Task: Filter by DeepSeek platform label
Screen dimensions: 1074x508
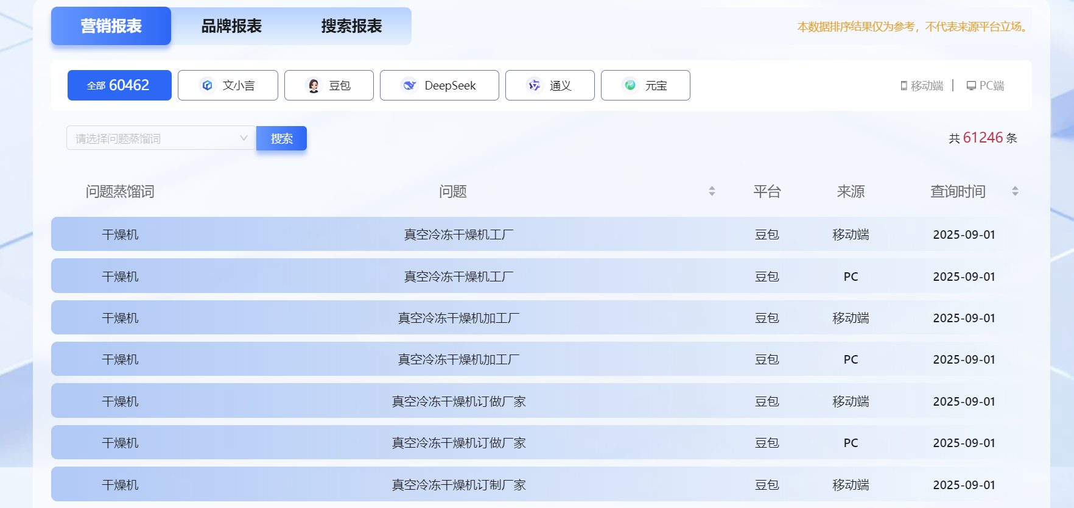Action: [x=450, y=86]
